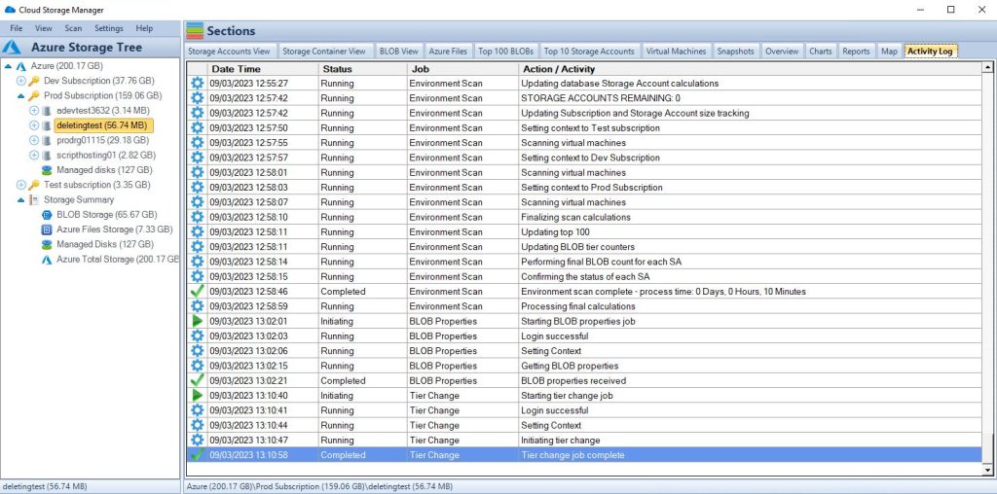Viewport: 997px width, 494px height.
Task: Click the key icon beside Dev Subscription
Action: click(x=34, y=81)
